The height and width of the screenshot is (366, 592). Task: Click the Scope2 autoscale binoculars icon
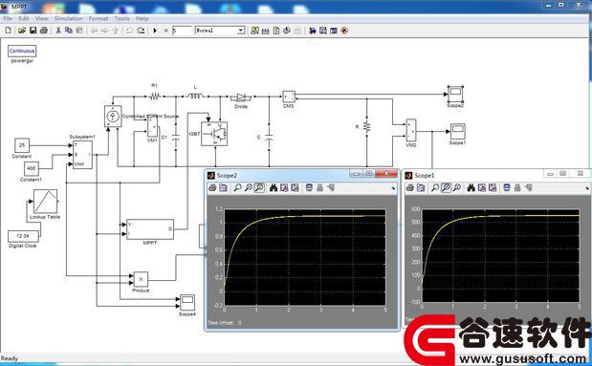[x=274, y=188]
